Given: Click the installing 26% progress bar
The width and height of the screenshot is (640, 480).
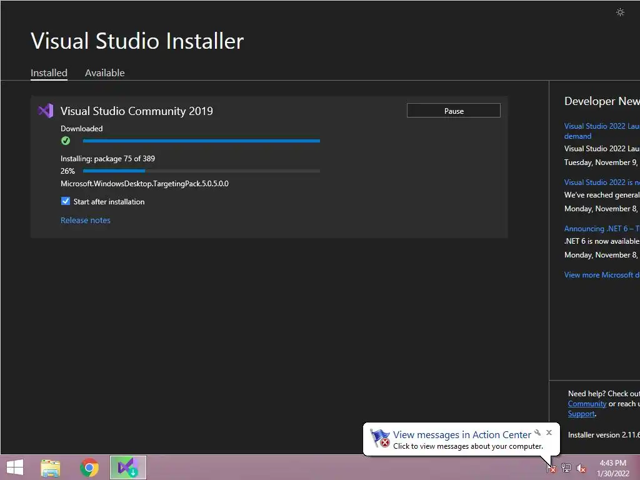Looking at the screenshot, I should click(201, 171).
